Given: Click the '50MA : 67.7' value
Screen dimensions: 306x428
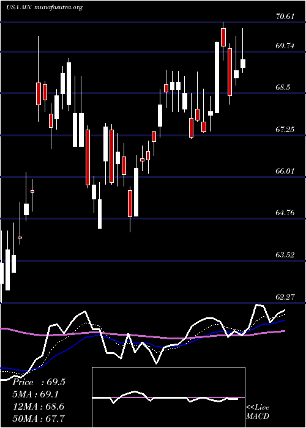Looking at the screenshot, I should coord(39,418).
